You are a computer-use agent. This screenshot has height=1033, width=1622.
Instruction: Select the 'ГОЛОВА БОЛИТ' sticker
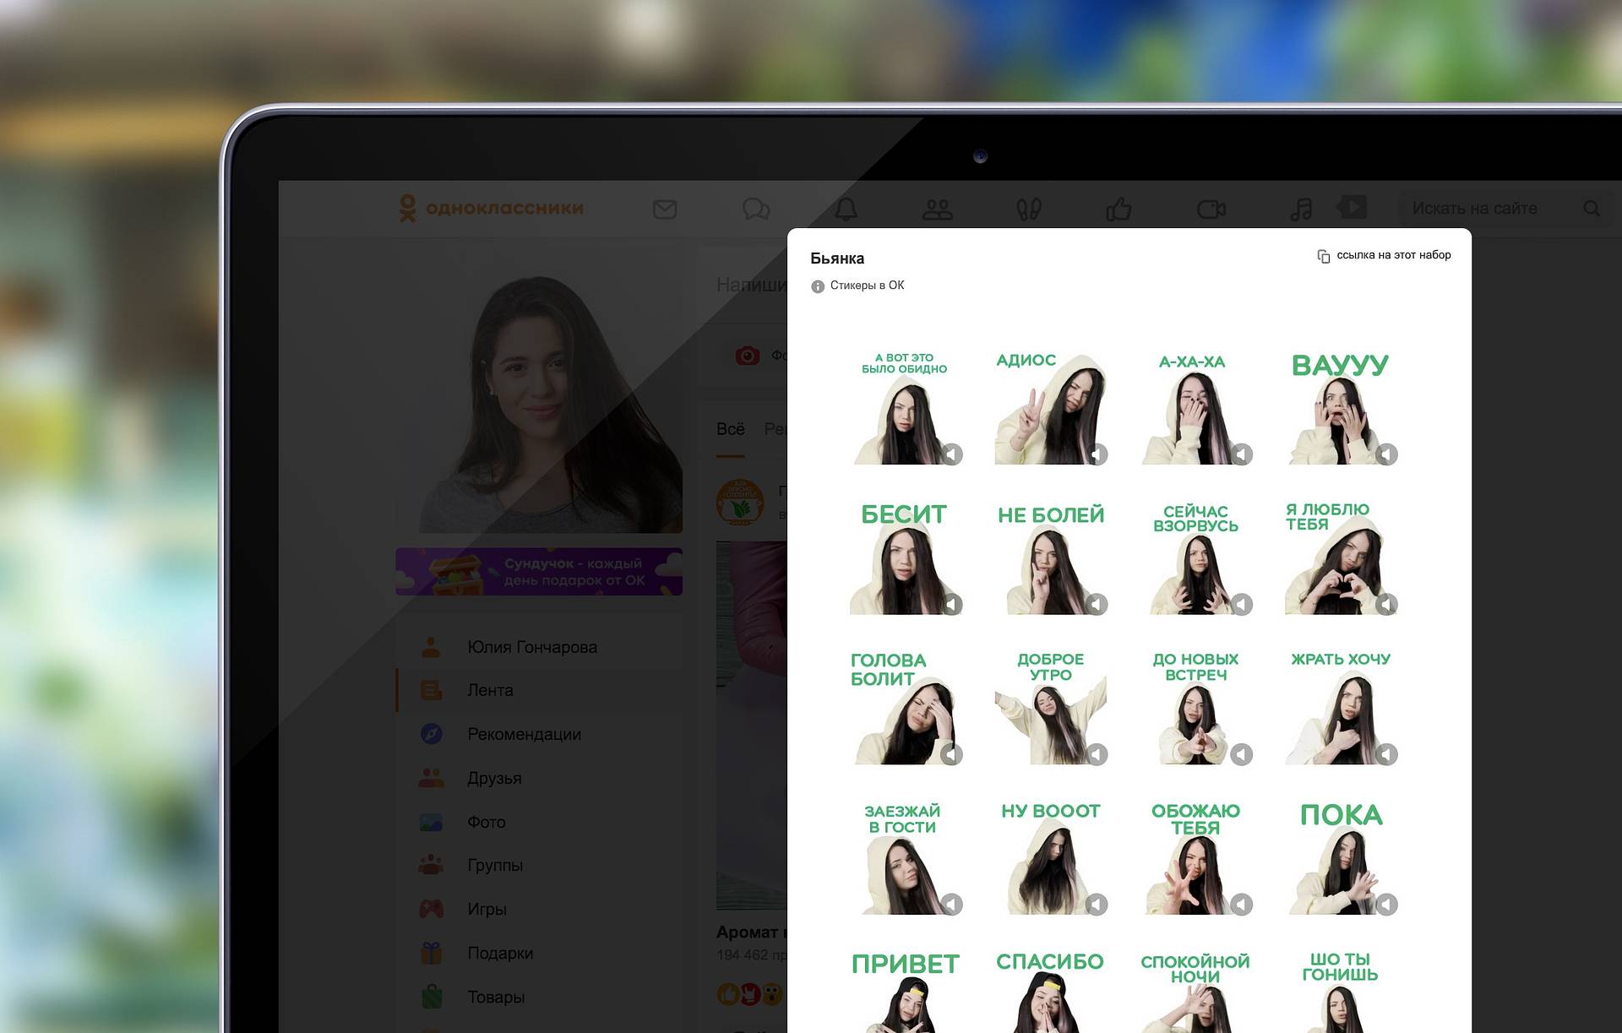click(905, 708)
